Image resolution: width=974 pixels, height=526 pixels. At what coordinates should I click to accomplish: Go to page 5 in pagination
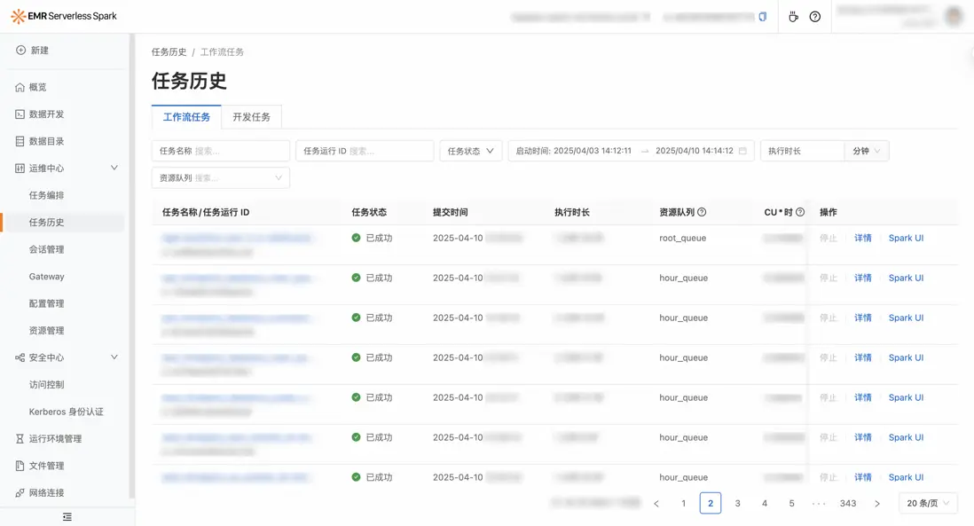791,504
